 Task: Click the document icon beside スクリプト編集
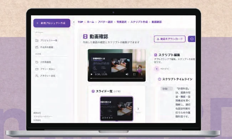[x=156, y=55]
